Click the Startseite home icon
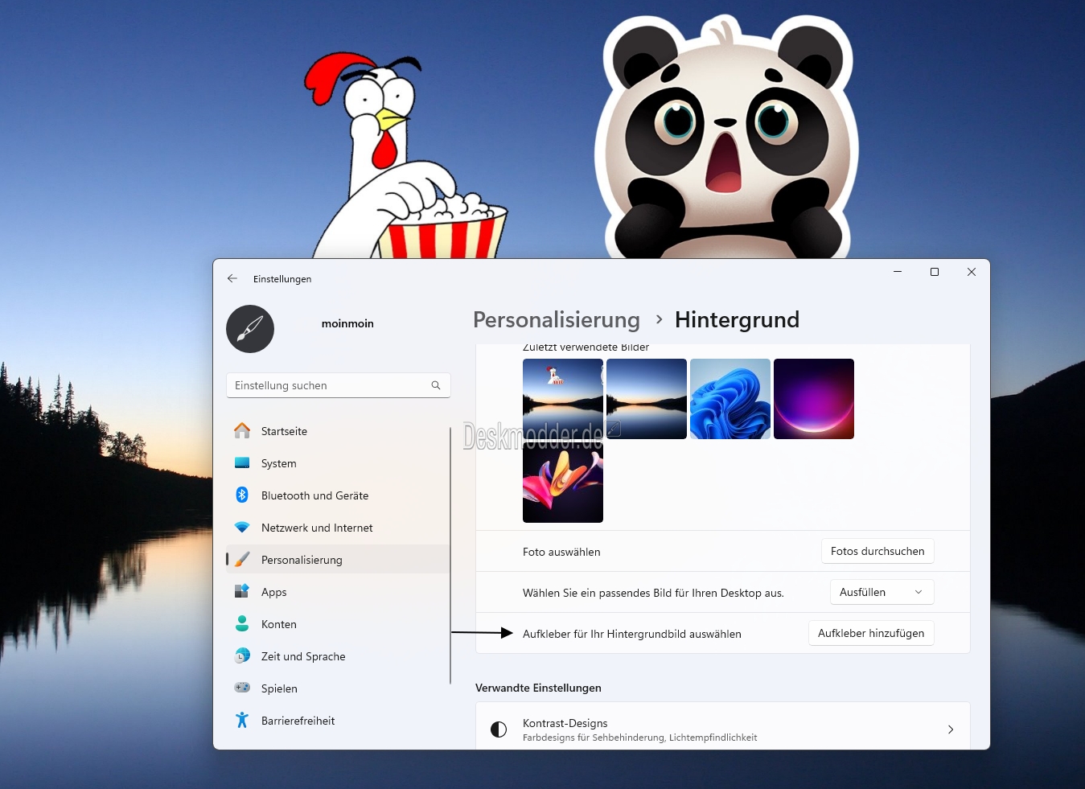1085x789 pixels. 242,431
